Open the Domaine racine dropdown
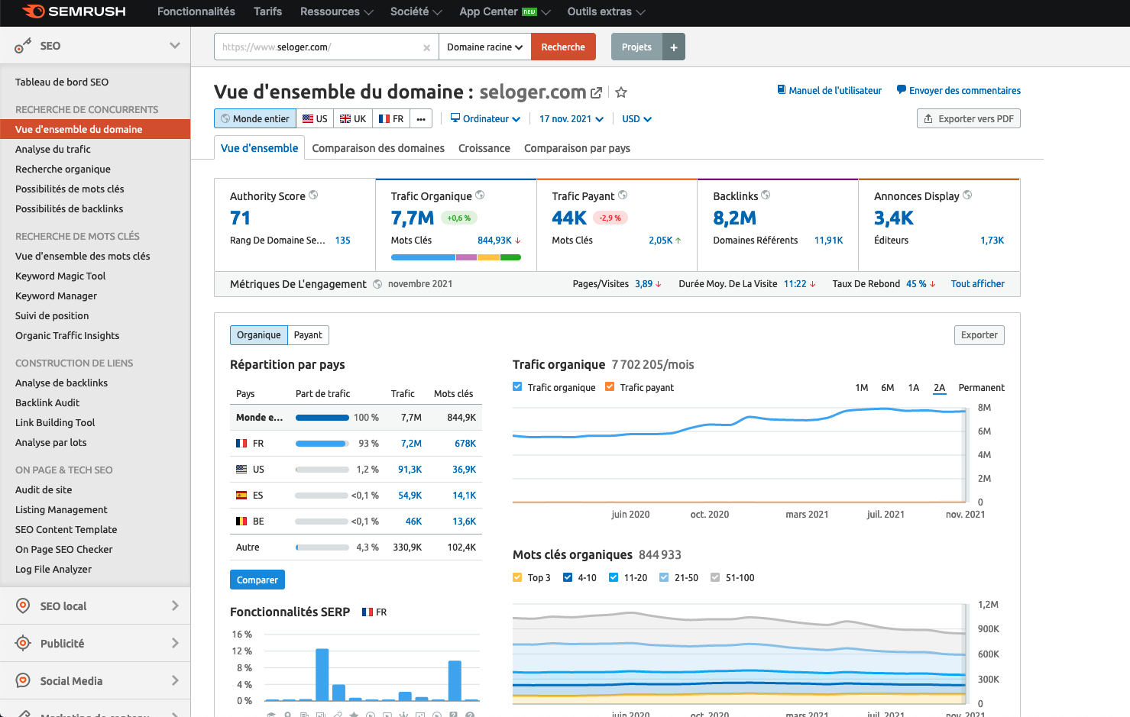Image resolution: width=1130 pixels, height=717 pixels. click(x=484, y=47)
